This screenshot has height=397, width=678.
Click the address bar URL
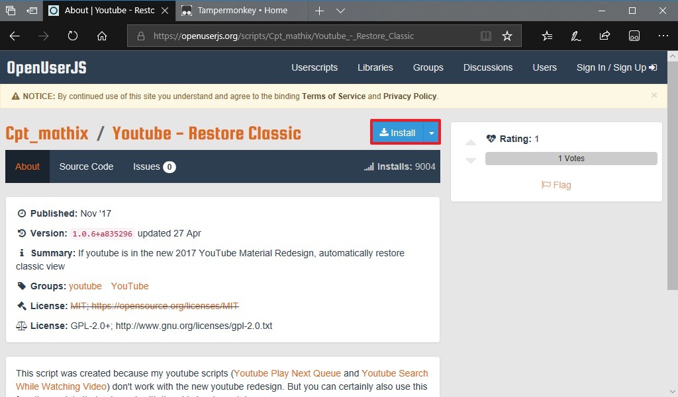(283, 36)
